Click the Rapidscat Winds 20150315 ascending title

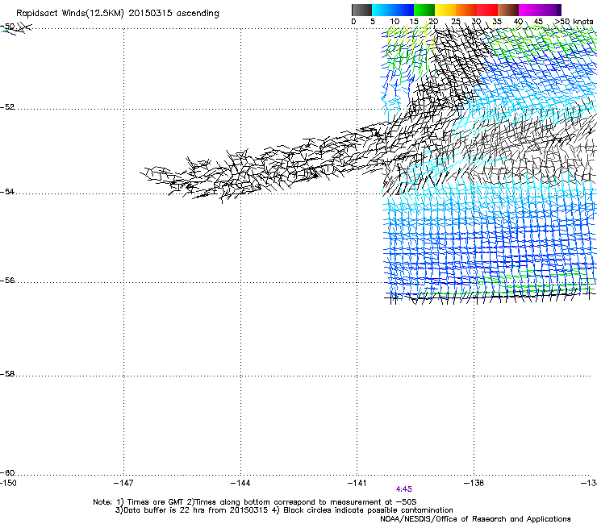tap(118, 14)
